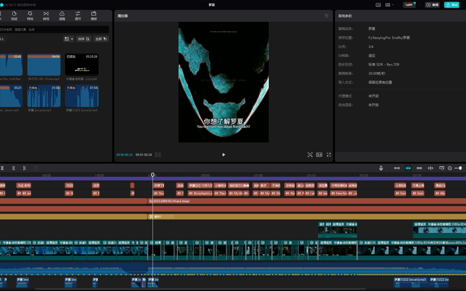
Task: Toggle the clip linkage chain icon
Action: (x=419, y=168)
